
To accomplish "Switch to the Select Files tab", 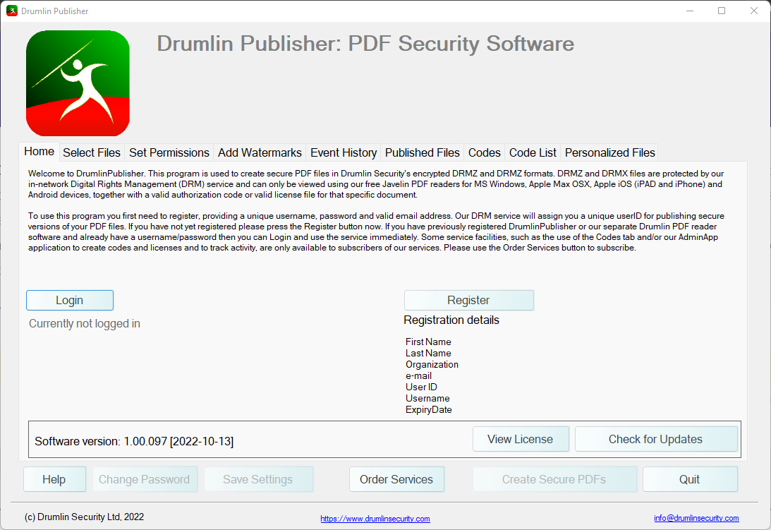I will (x=92, y=152).
